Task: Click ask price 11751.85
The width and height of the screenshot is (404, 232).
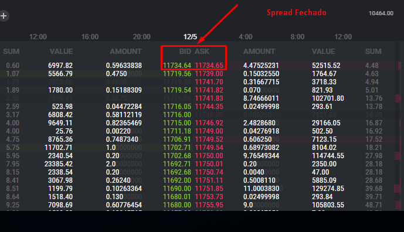Action: (x=209, y=189)
